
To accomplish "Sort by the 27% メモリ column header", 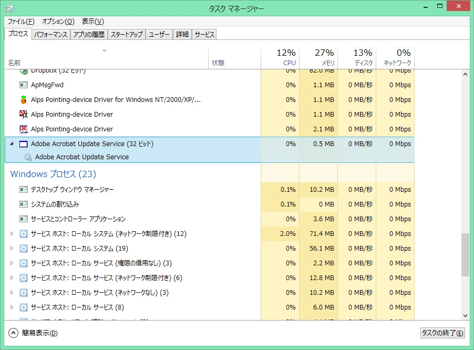I will [318, 58].
